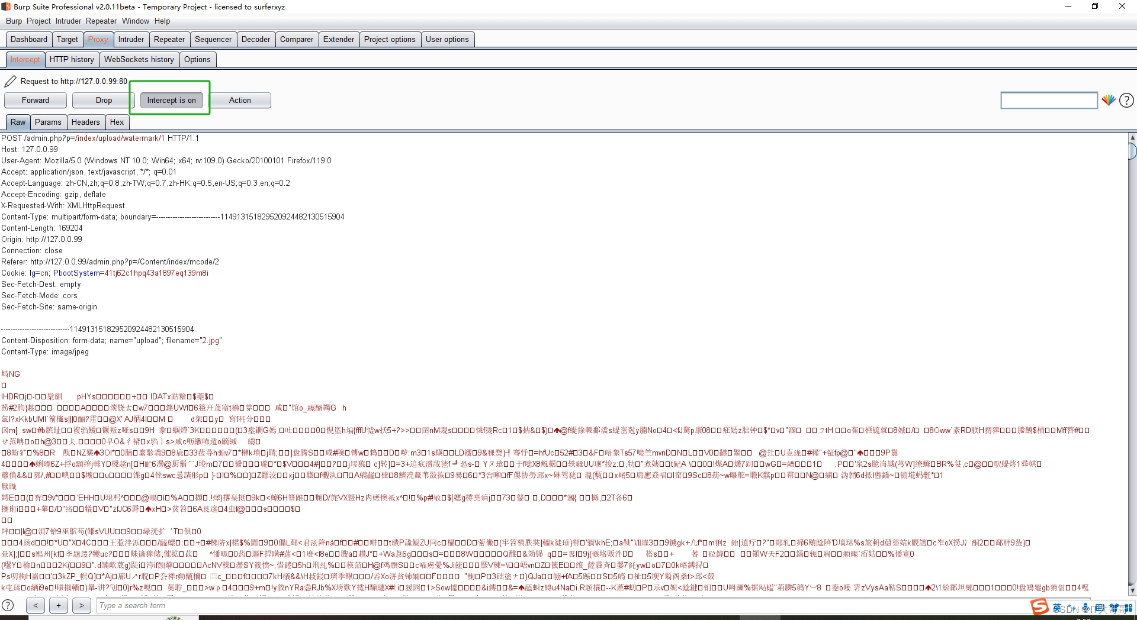Open the Project menu
This screenshot has height=620, width=1137.
pos(38,21)
